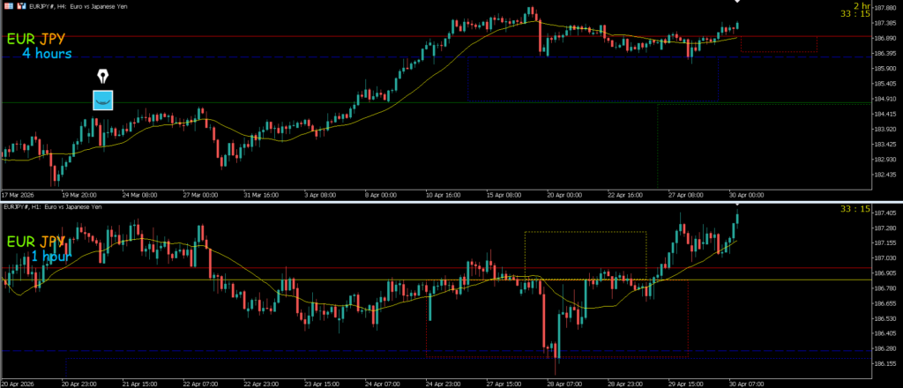Select the '4 hours' timeframe label
903x388 pixels.
47,54
